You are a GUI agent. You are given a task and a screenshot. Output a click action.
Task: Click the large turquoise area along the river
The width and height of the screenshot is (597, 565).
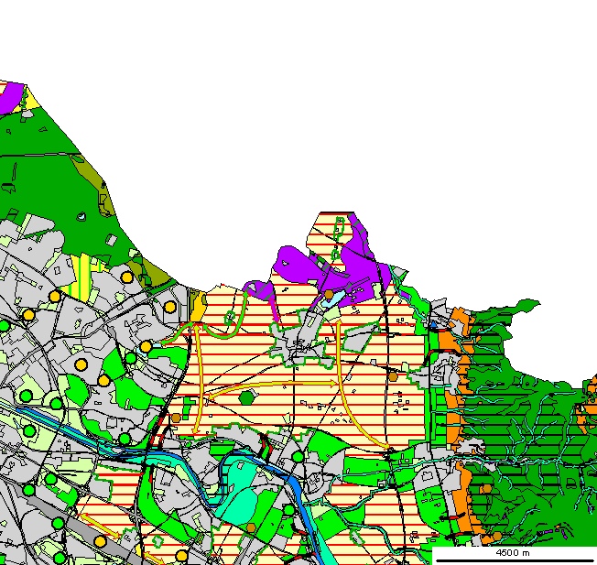(239, 492)
